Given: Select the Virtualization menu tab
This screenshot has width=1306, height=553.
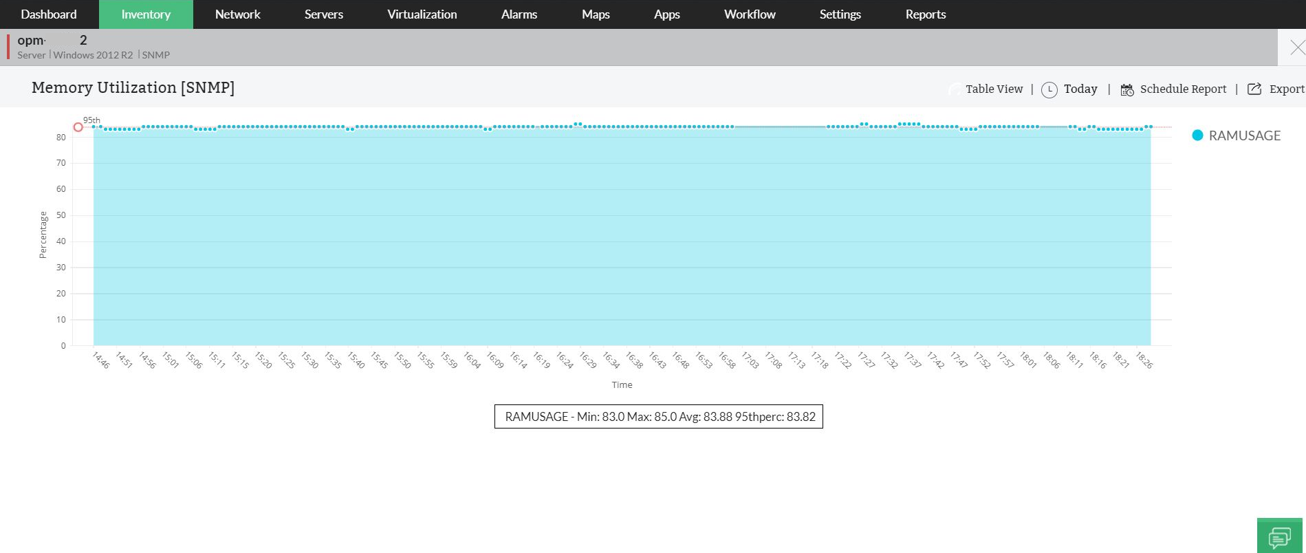Looking at the screenshot, I should (422, 14).
